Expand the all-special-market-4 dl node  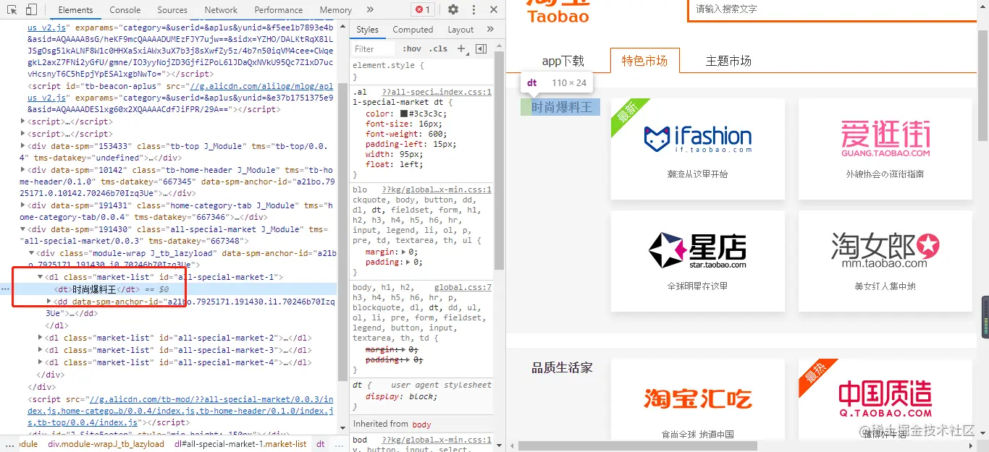[41, 362]
